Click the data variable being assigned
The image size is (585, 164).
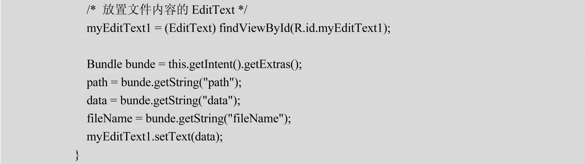[x=96, y=101]
